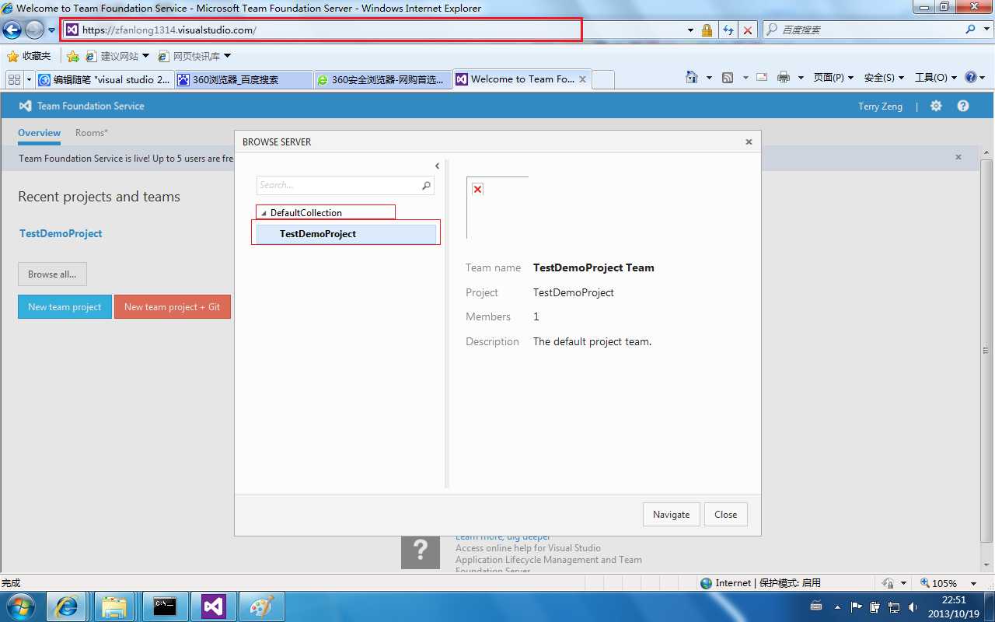Image resolution: width=995 pixels, height=622 pixels.
Task: Open the 页面(P) page menu
Action: point(833,77)
